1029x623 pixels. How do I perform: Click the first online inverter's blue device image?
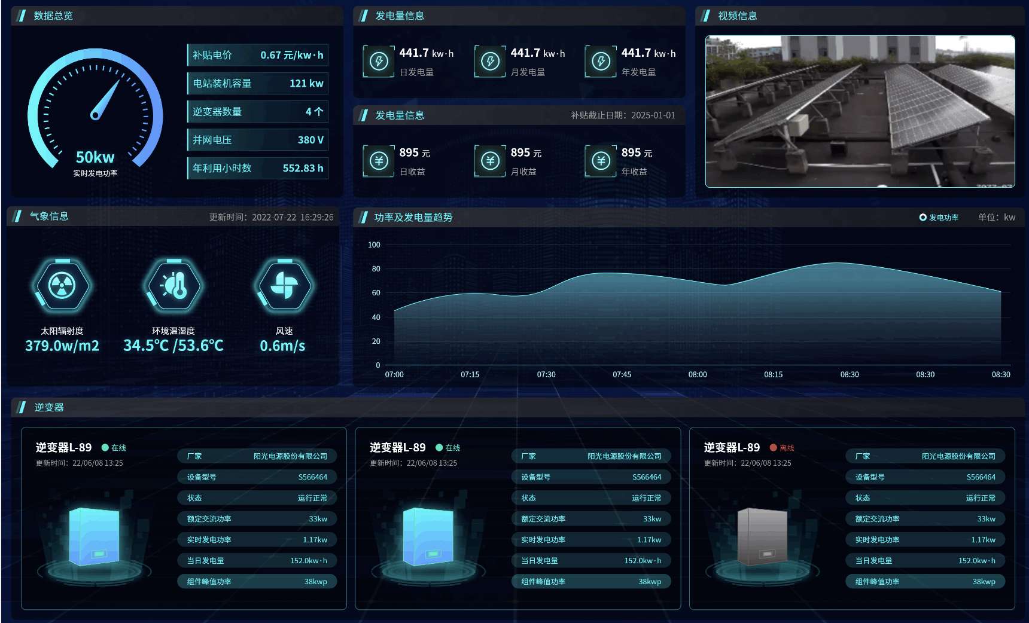pyautogui.click(x=94, y=536)
